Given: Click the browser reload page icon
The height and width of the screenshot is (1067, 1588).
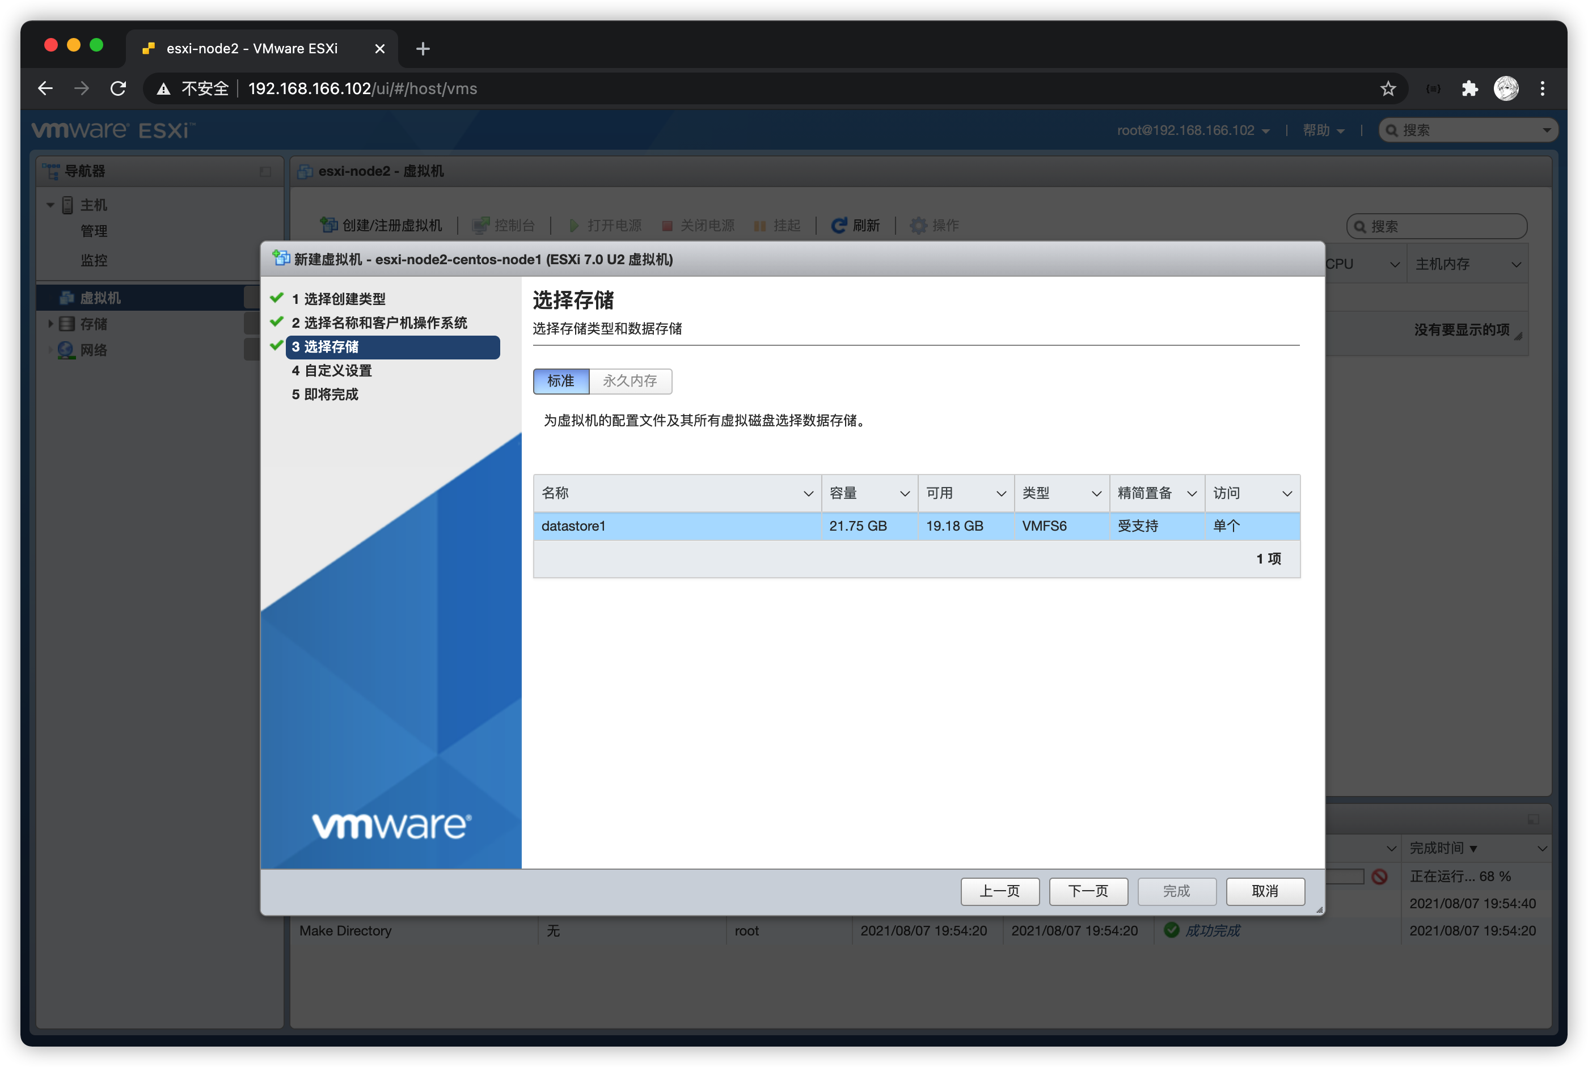Looking at the screenshot, I should pyautogui.click(x=119, y=88).
